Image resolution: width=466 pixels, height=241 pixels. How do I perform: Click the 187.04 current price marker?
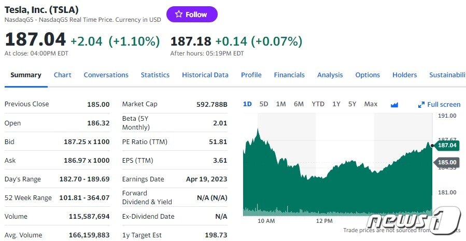pos(446,146)
